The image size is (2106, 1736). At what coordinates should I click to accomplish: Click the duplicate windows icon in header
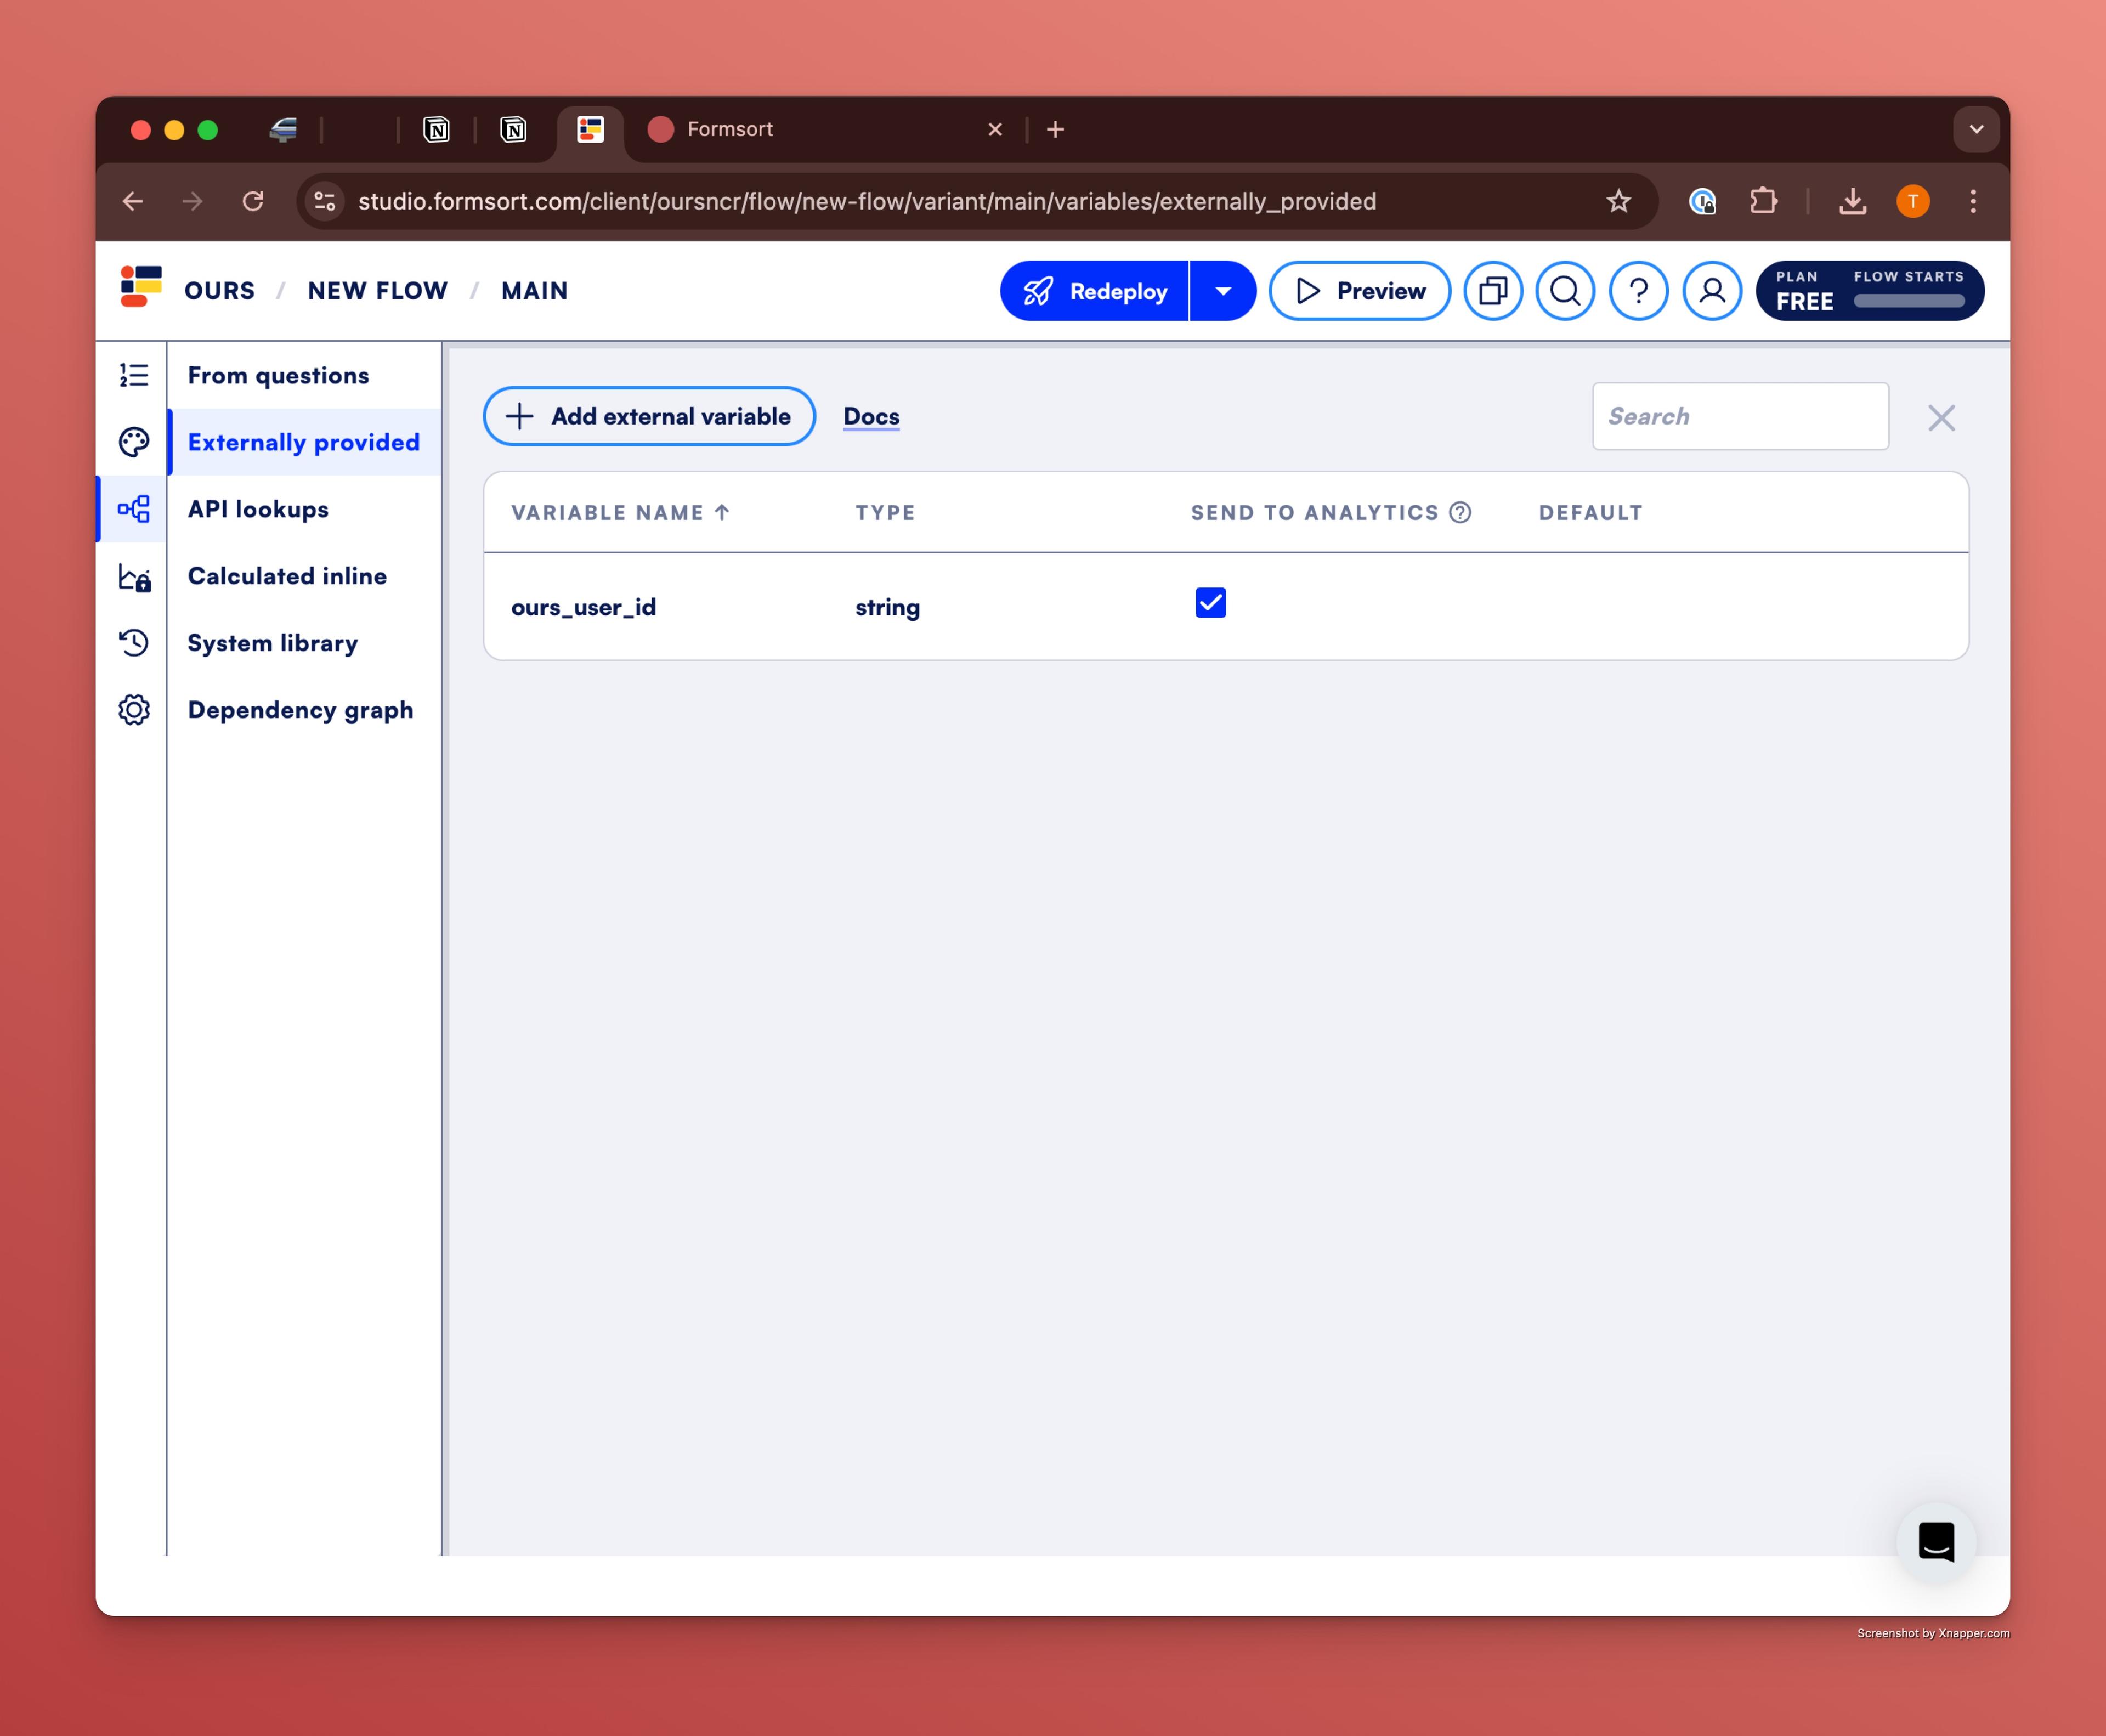[1492, 291]
